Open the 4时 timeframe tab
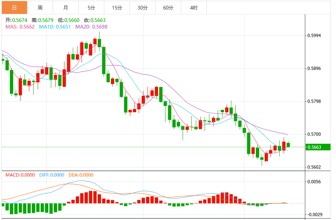 pyautogui.click(x=194, y=8)
